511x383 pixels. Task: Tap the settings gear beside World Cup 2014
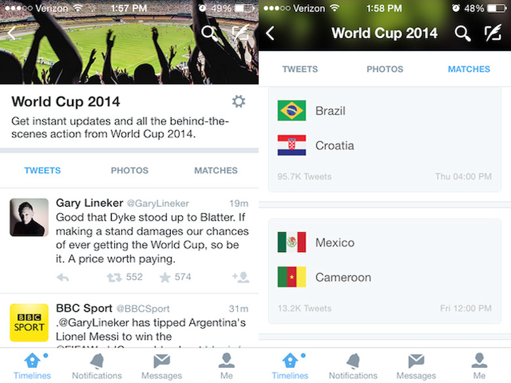tap(238, 101)
